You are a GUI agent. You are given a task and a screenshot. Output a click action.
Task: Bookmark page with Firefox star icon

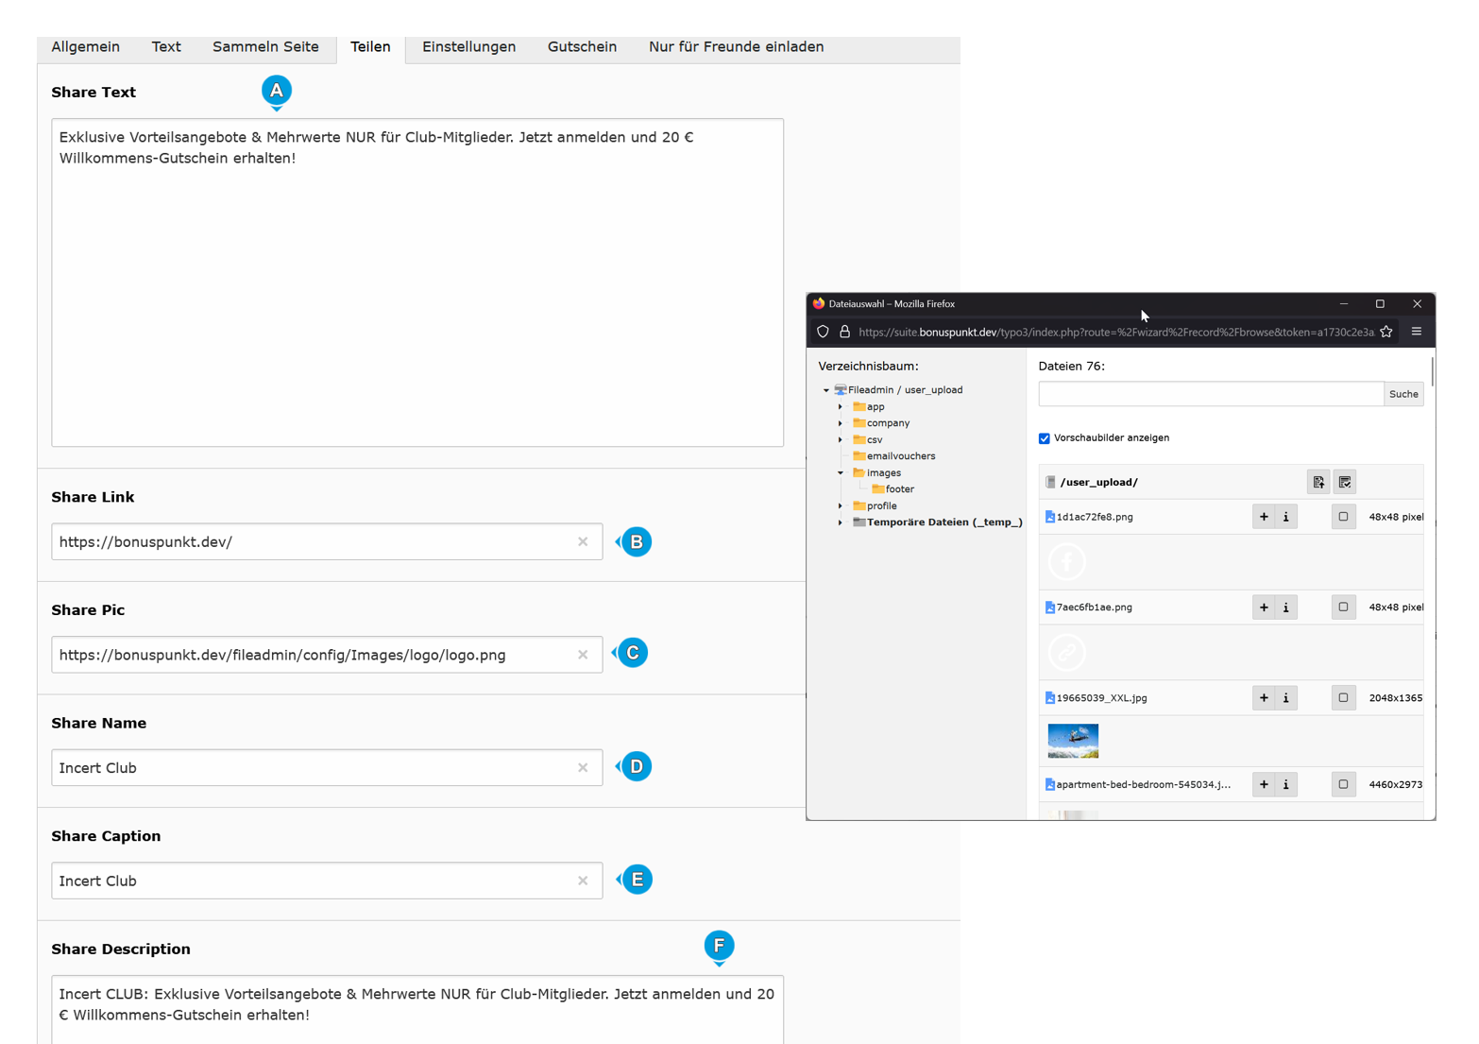click(1386, 332)
